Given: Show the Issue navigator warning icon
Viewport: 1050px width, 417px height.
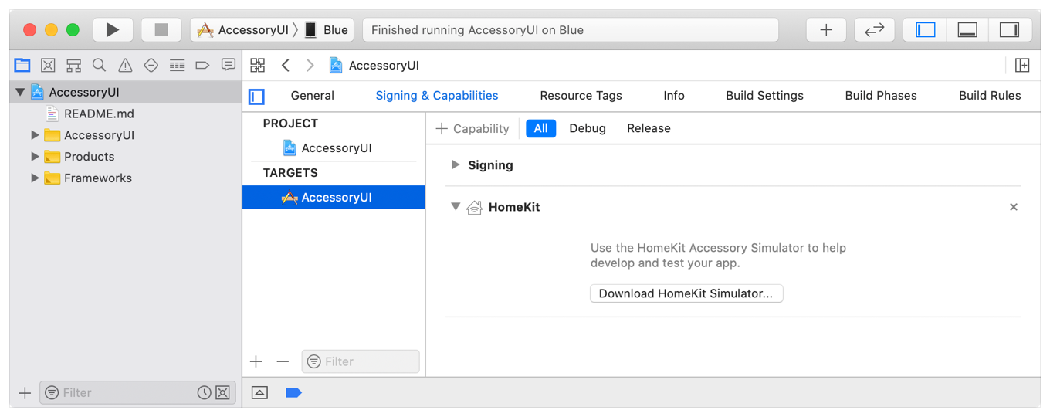Looking at the screenshot, I should tap(125, 66).
